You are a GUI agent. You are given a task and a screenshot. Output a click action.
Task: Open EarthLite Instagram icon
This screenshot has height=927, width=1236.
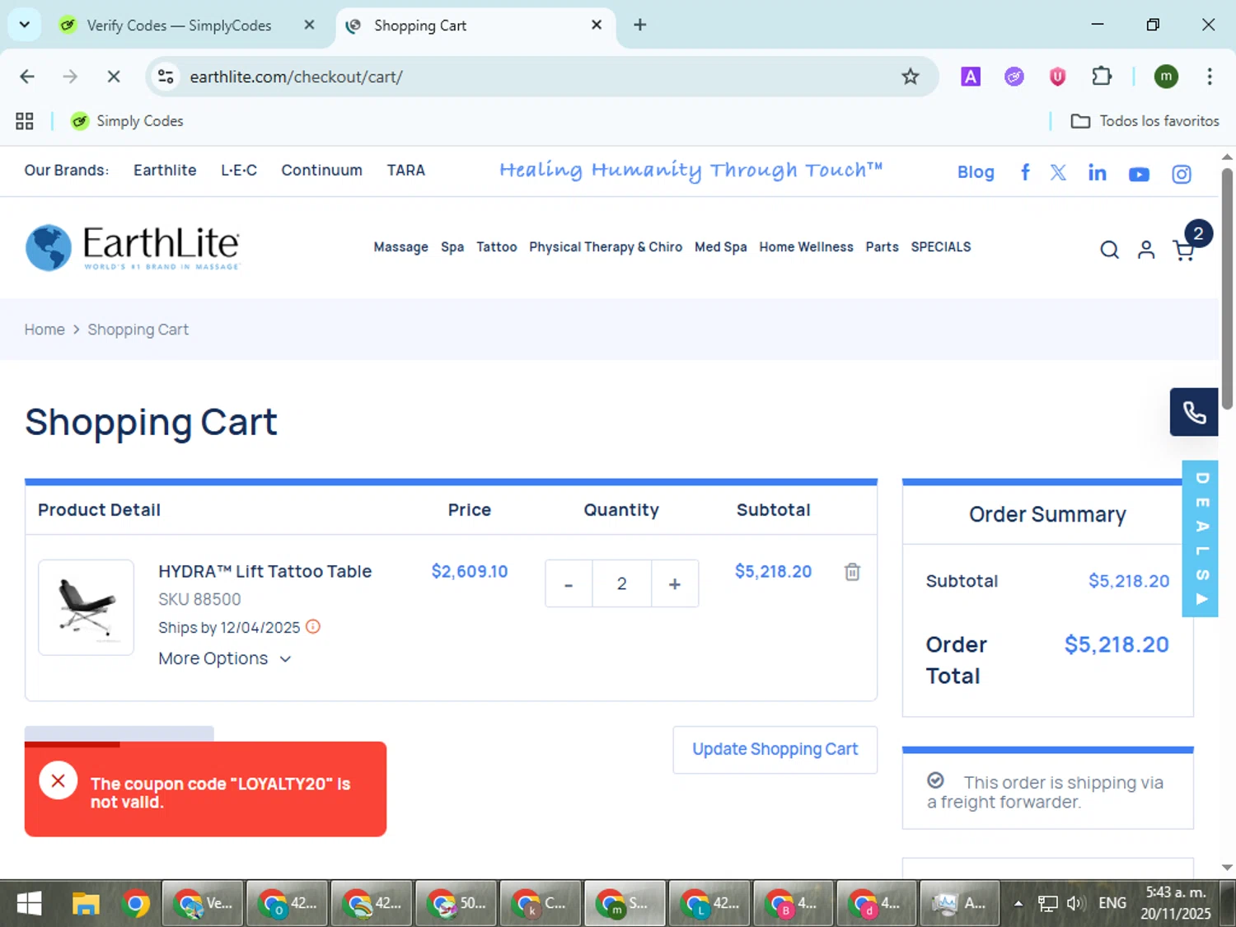(1182, 174)
